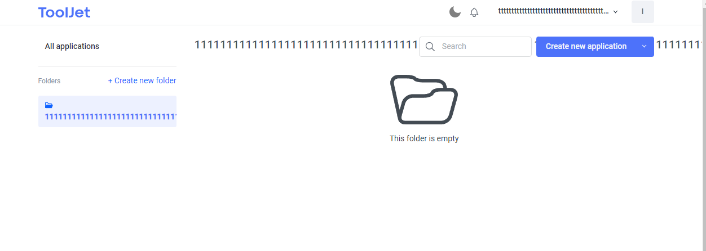Focus the Search input field
Image resolution: width=706 pixels, height=251 pixels.
pyautogui.click(x=475, y=47)
